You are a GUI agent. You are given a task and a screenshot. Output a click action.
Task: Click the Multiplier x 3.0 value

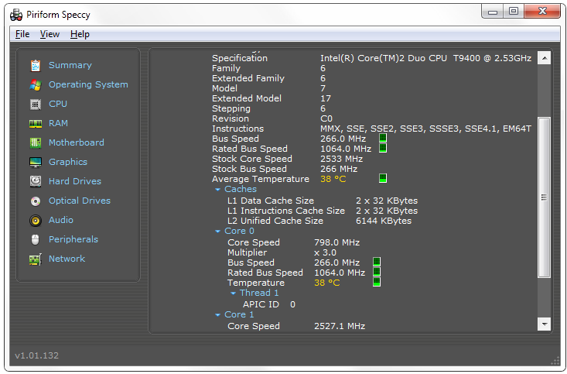pyautogui.click(x=325, y=252)
